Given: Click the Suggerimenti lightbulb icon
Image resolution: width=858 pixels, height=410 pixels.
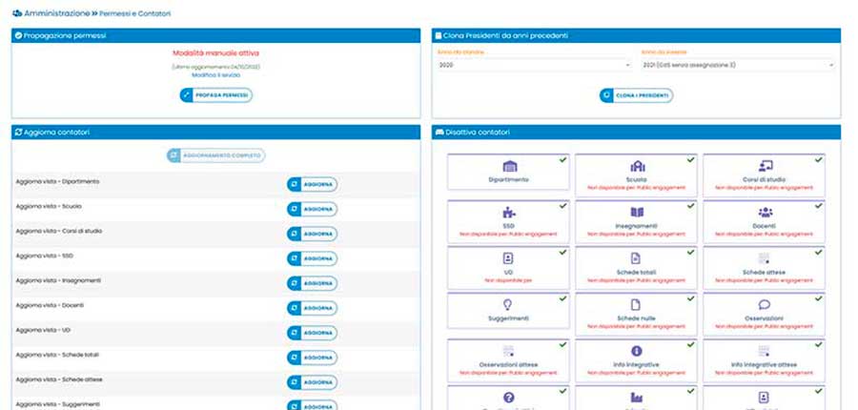Looking at the screenshot, I should (x=508, y=304).
